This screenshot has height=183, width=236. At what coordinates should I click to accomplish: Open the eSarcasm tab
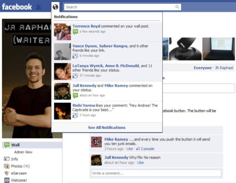point(19,173)
